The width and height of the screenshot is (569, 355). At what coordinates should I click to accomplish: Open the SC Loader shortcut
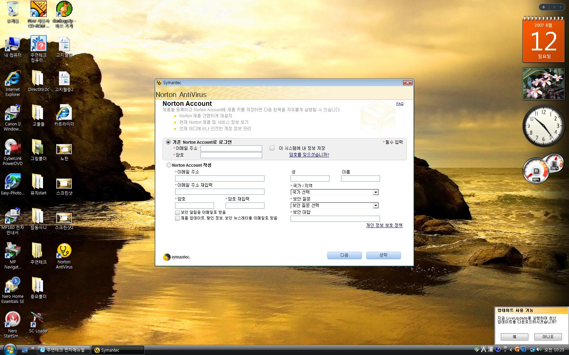pyautogui.click(x=38, y=321)
